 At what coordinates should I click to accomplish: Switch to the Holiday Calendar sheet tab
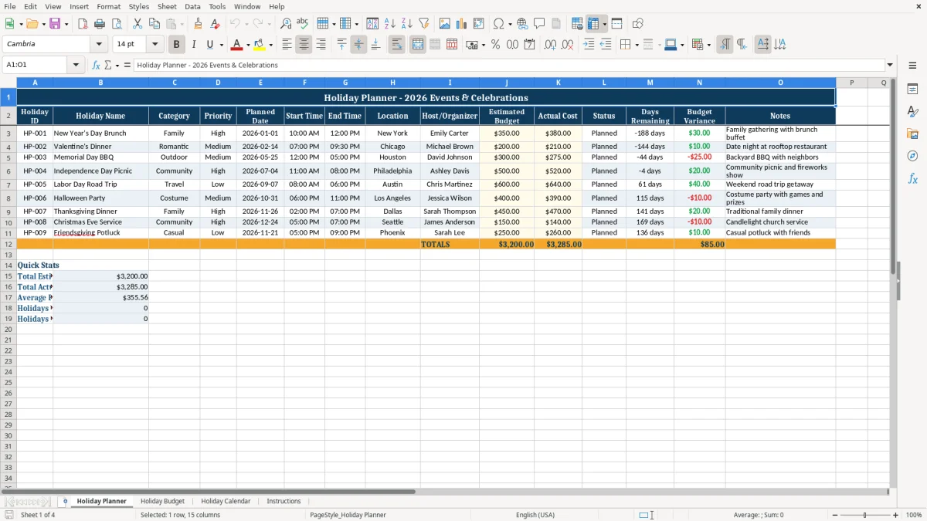[x=226, y=501]
